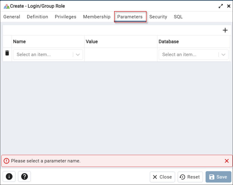Click the Login/Group Role icon in title
The width and height of the screenshot is (233, 185).
coord(7,6)
